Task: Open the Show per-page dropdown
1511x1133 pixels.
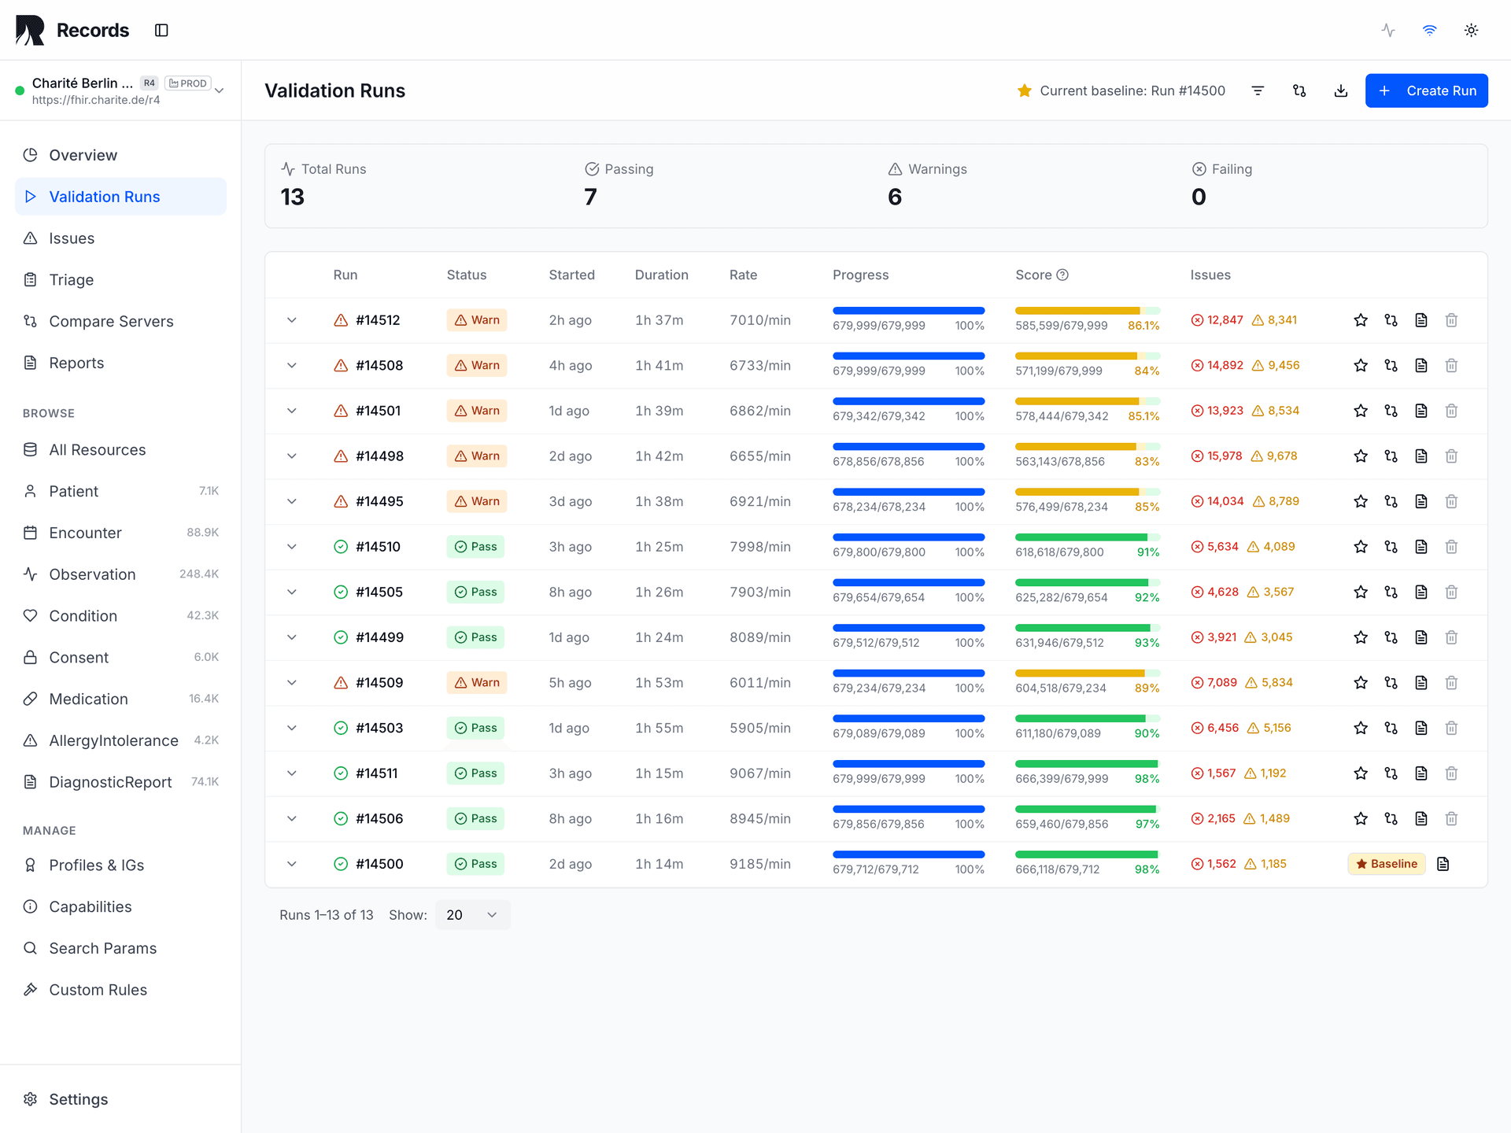Action: [472, 914]
